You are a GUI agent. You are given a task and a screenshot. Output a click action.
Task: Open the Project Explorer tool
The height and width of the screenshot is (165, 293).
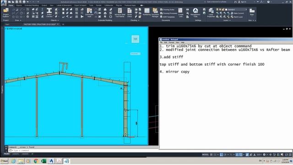6,12
